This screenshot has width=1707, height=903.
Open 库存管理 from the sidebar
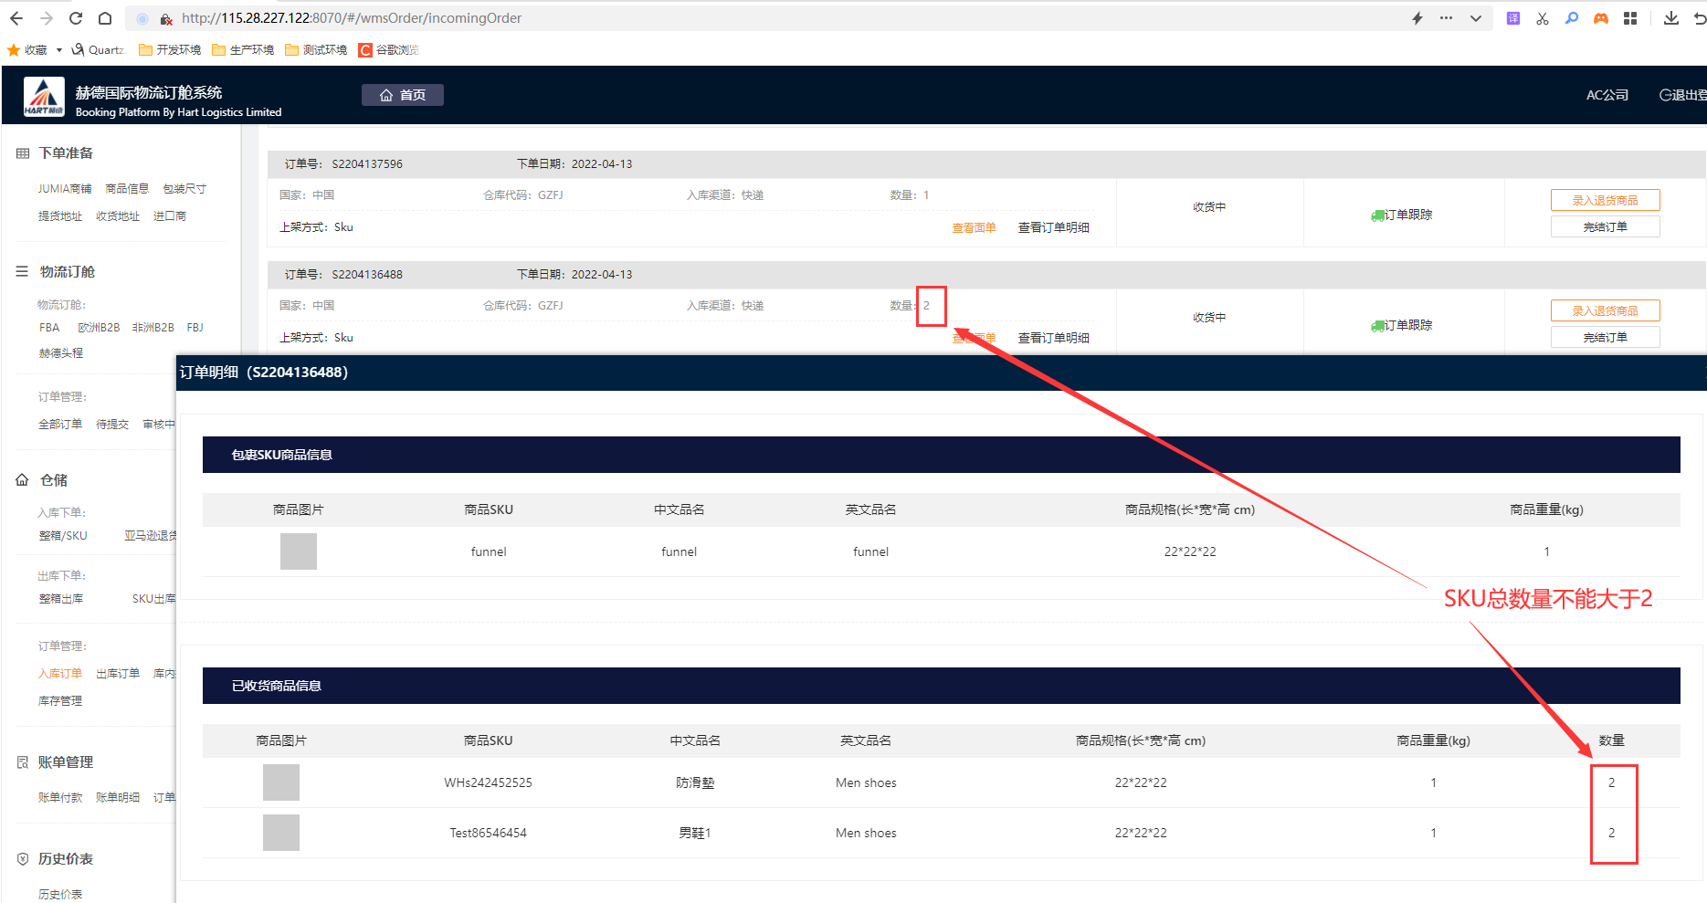click(x=60, y=701)
